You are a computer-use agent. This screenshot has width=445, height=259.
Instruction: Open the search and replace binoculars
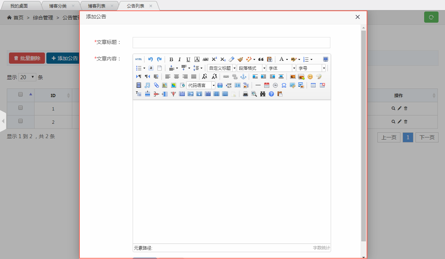263,94
